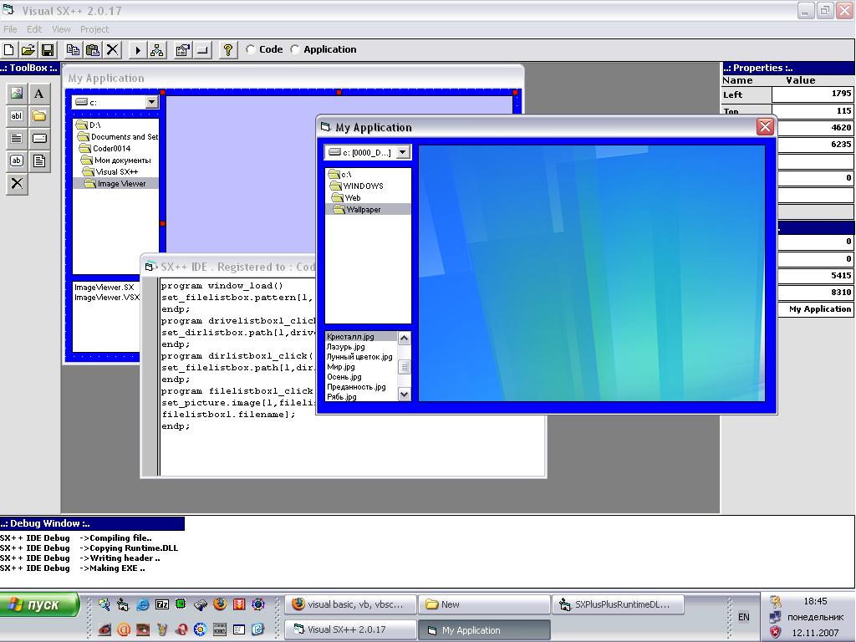
Task: Click the Paste clipboard toolbar icon
Action: [93, 50]
